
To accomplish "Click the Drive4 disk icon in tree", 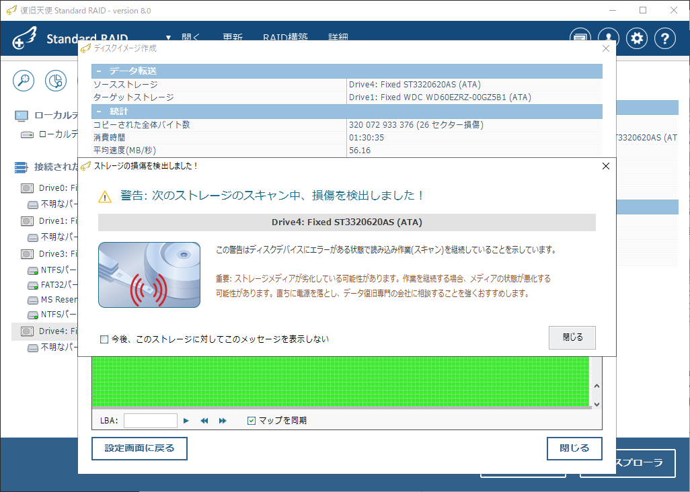I will 28,331.
